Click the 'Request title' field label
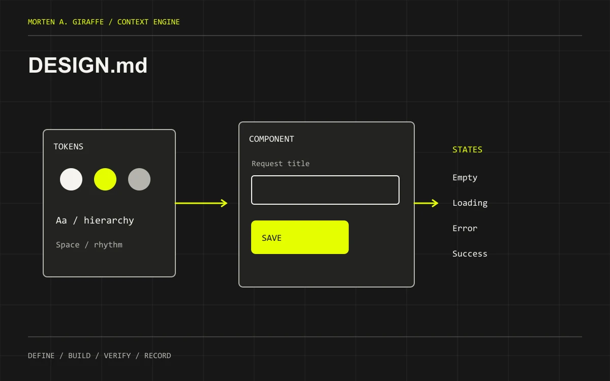This screenshot has height=381, width=610. point(281,164)
